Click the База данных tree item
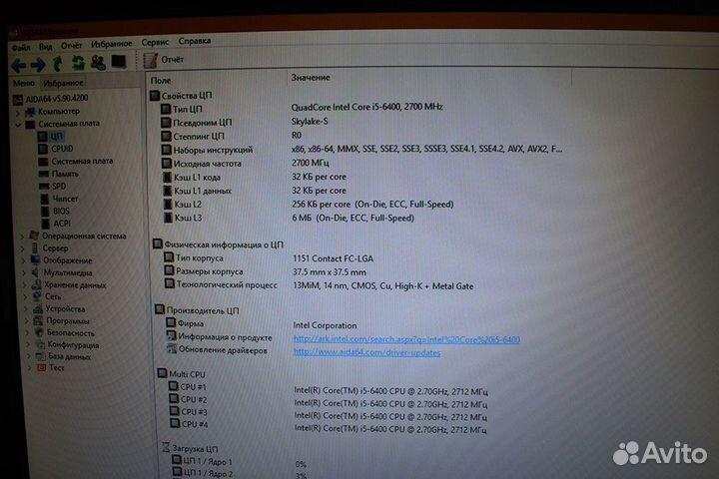The height and width of the screenshot is (479, 719). tap(64, 356)
